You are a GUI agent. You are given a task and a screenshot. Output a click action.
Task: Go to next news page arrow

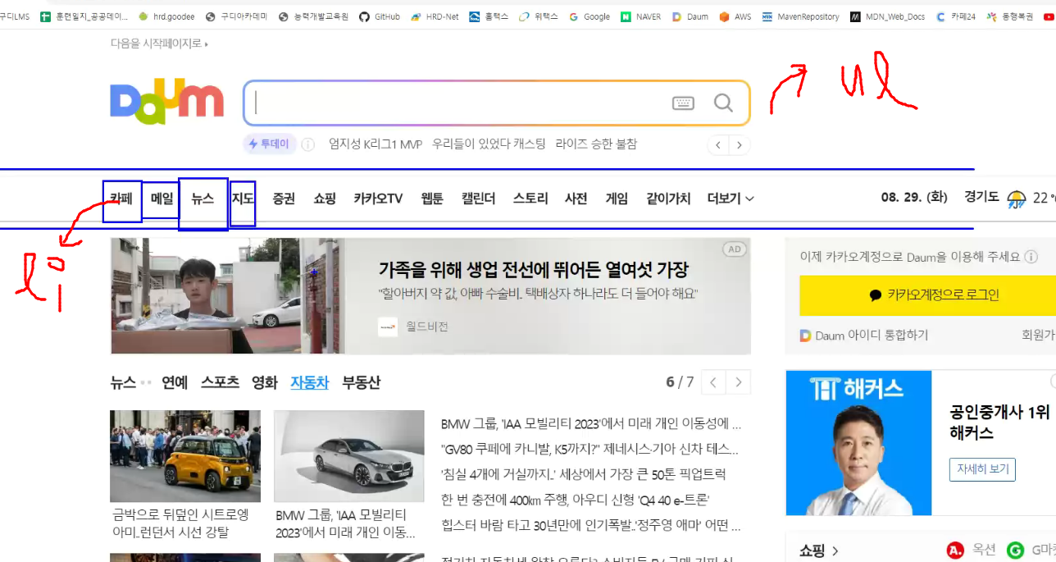click(739, 382)
